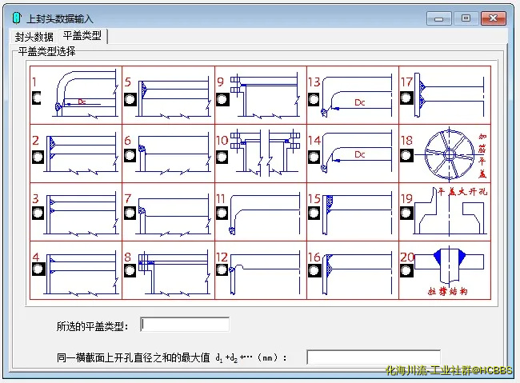Click the type 8 bolted cover diagram

[174, 273]
